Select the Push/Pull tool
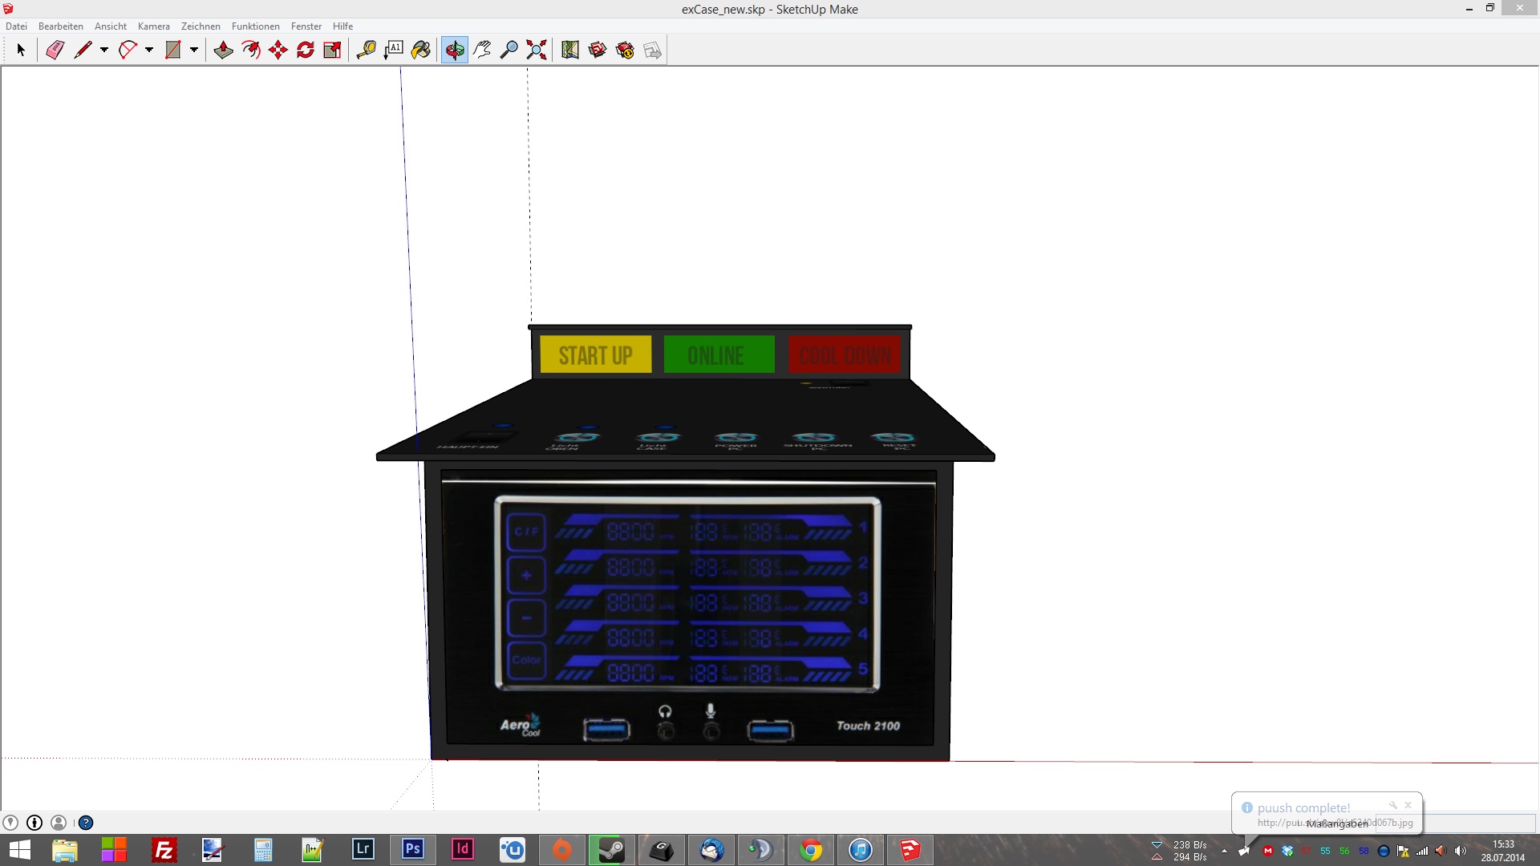1540x866 pixels. 224,50
